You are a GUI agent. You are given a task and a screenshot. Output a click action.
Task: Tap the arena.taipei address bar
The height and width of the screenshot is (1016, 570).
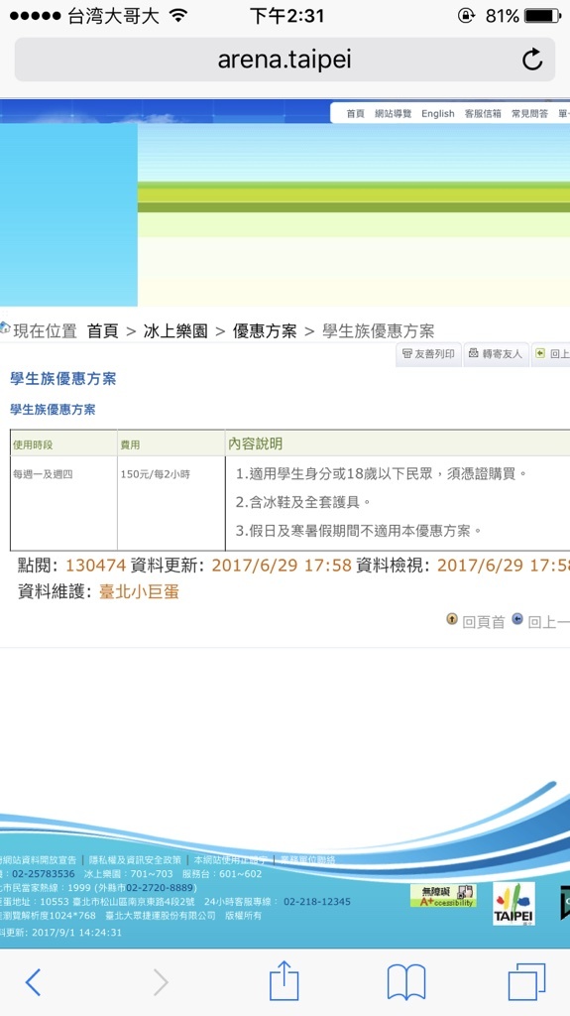coord(285,60)
